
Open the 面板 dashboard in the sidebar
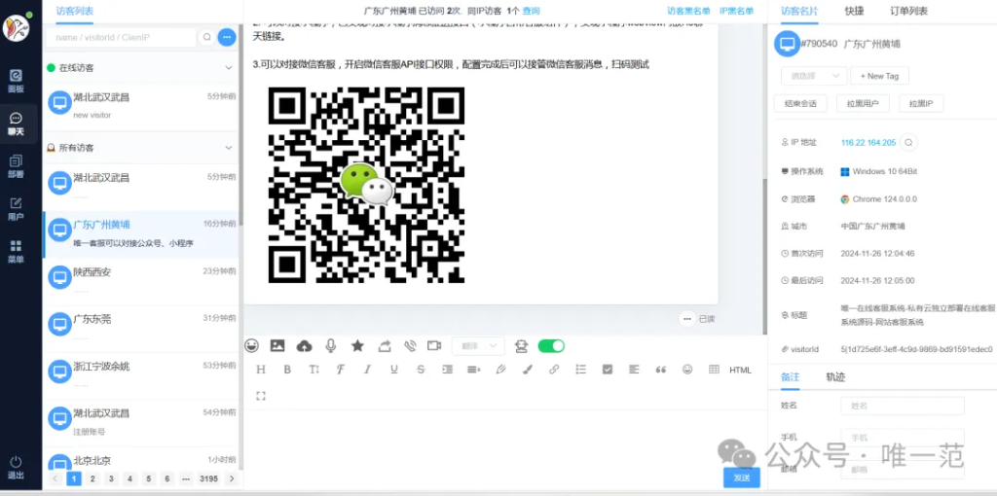tap(16, 82)
